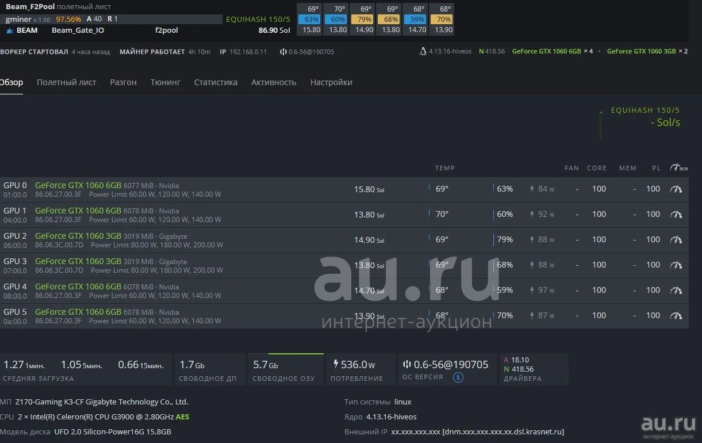Click the lightning power icon for 97 W

pos(532,290)
